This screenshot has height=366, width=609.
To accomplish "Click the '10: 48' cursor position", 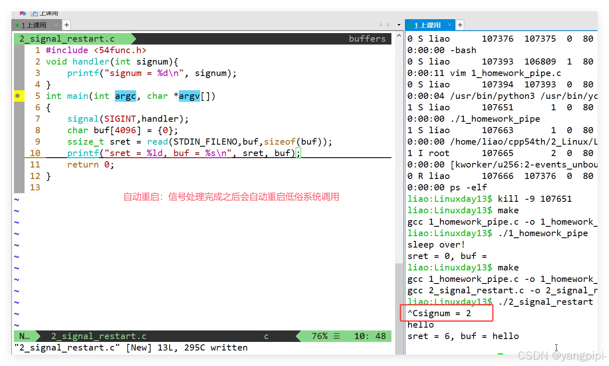I will (370, 336).
